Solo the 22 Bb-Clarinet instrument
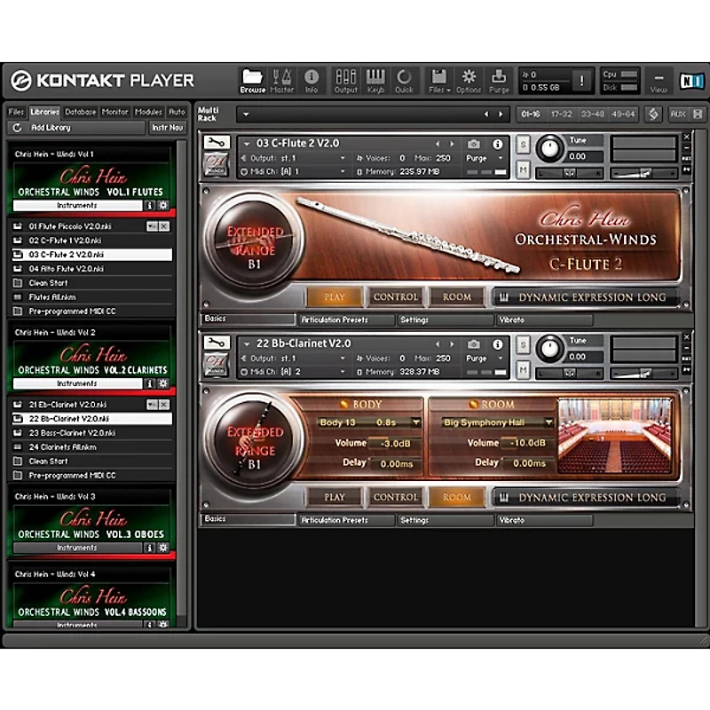710x710 pixels. [523, 345]
